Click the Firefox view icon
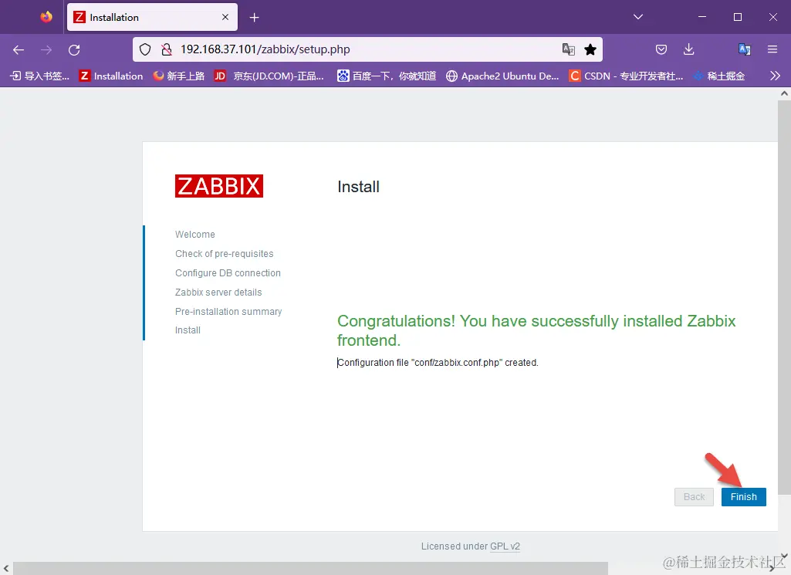Screen dimensions: 791x575 [x=46, y=17]
